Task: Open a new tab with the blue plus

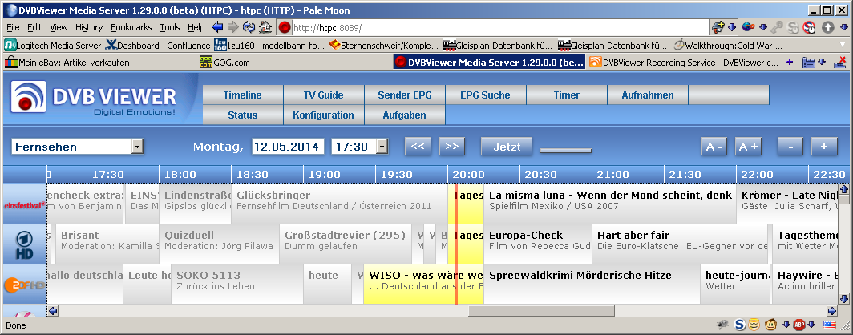Action: pyautogui.click(x=790, y=62)
